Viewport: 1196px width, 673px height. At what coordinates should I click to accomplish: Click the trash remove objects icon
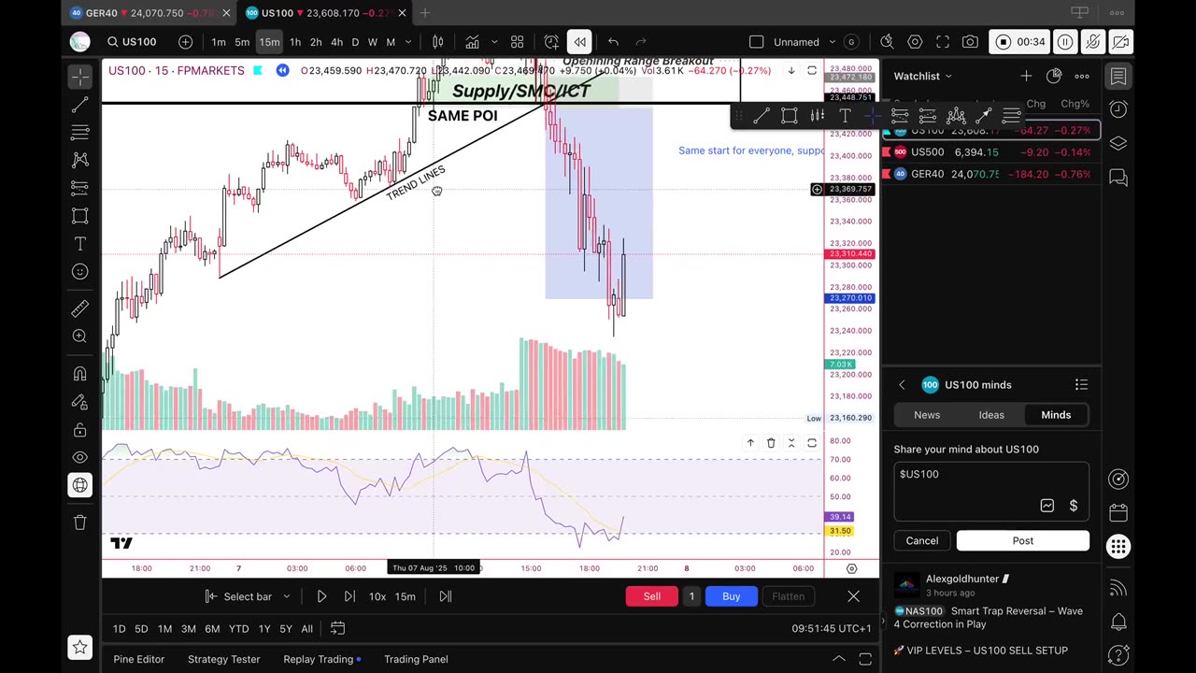coord(80,523)
